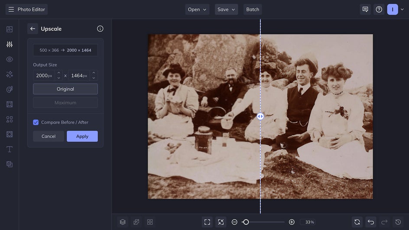Click the Upscale info icon

(x=100, y=29)
